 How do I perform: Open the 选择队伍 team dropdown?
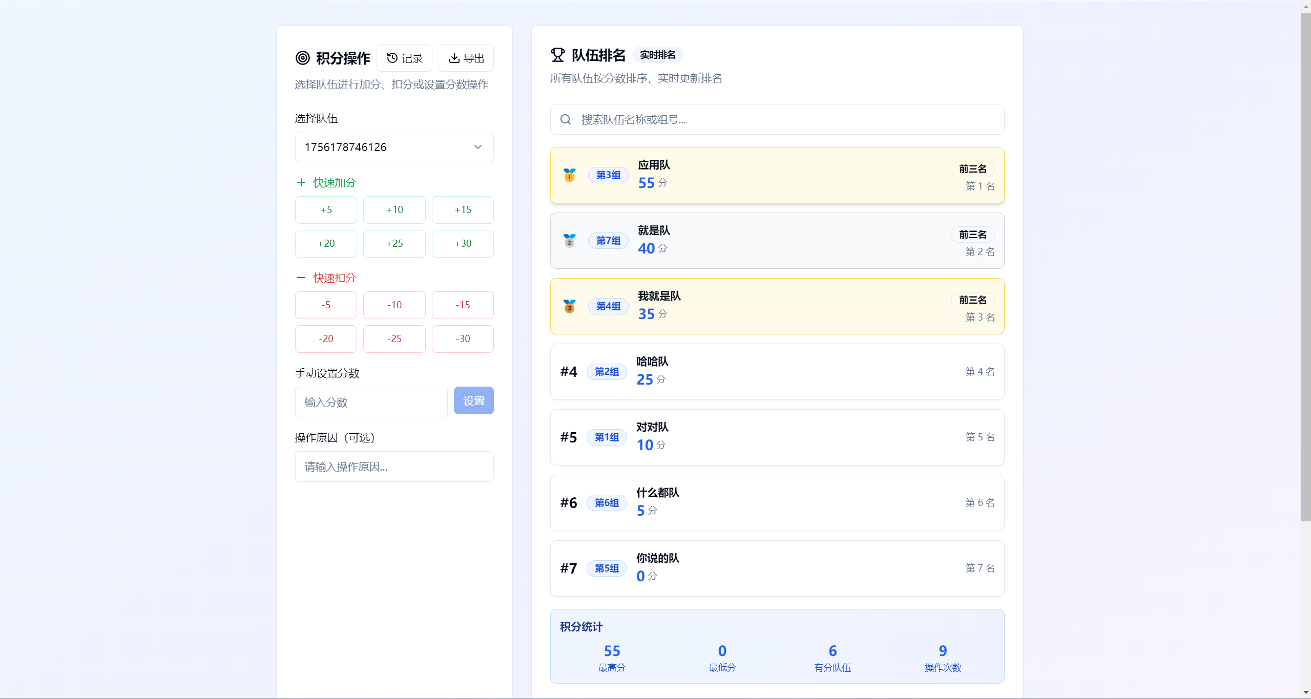tap(384, 147)
